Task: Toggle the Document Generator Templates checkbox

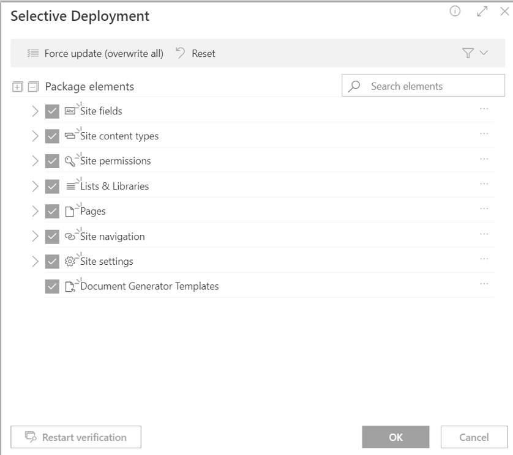Action: (x=52, y=286)
